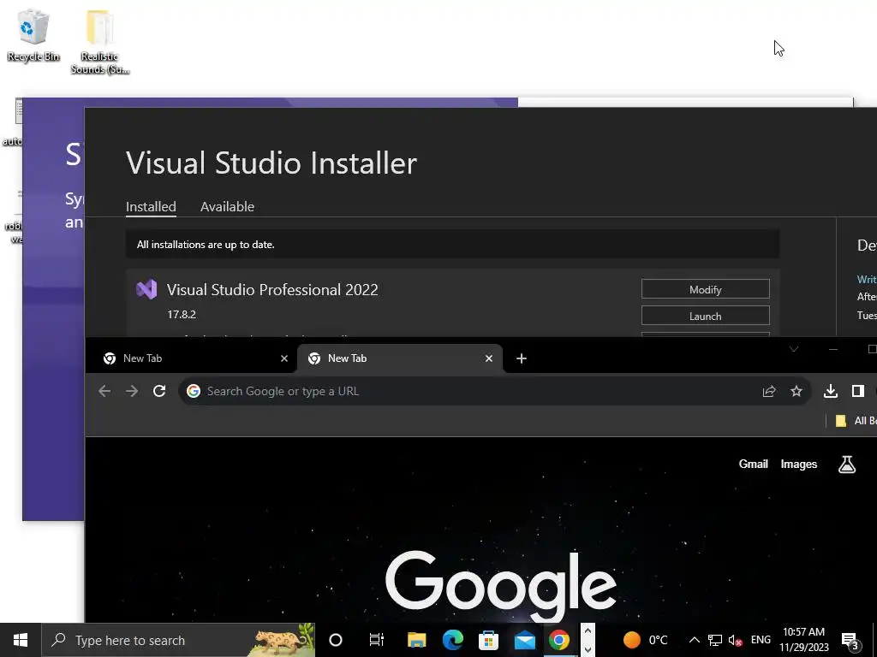Click the Modify button for Visual Studio Professional

(706, 289)
